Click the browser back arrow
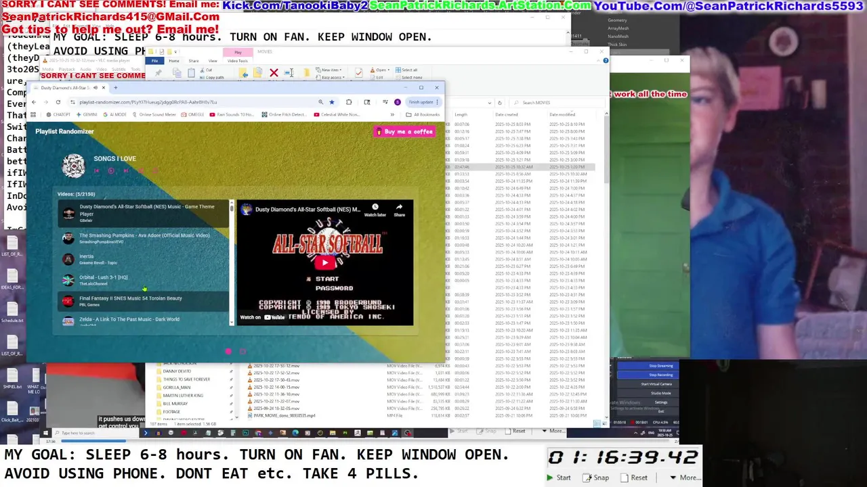867x487 pixels. (x=34, y=102)
